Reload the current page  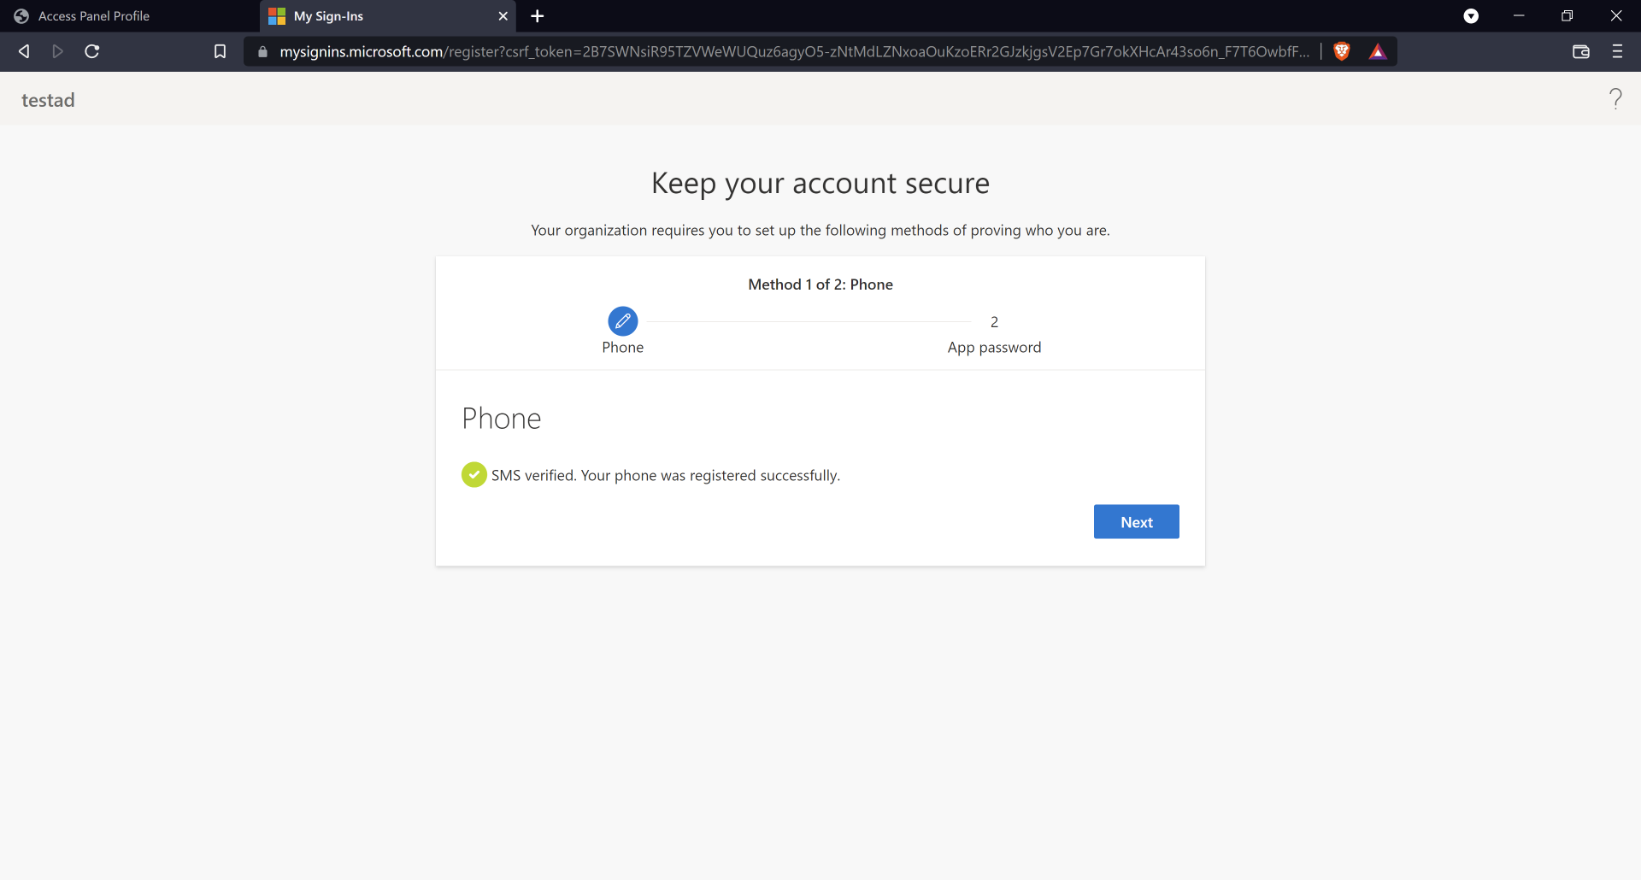(x=92, y=52)
